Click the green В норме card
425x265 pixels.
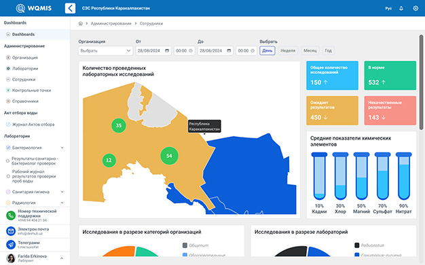click(x=390, y=75)
